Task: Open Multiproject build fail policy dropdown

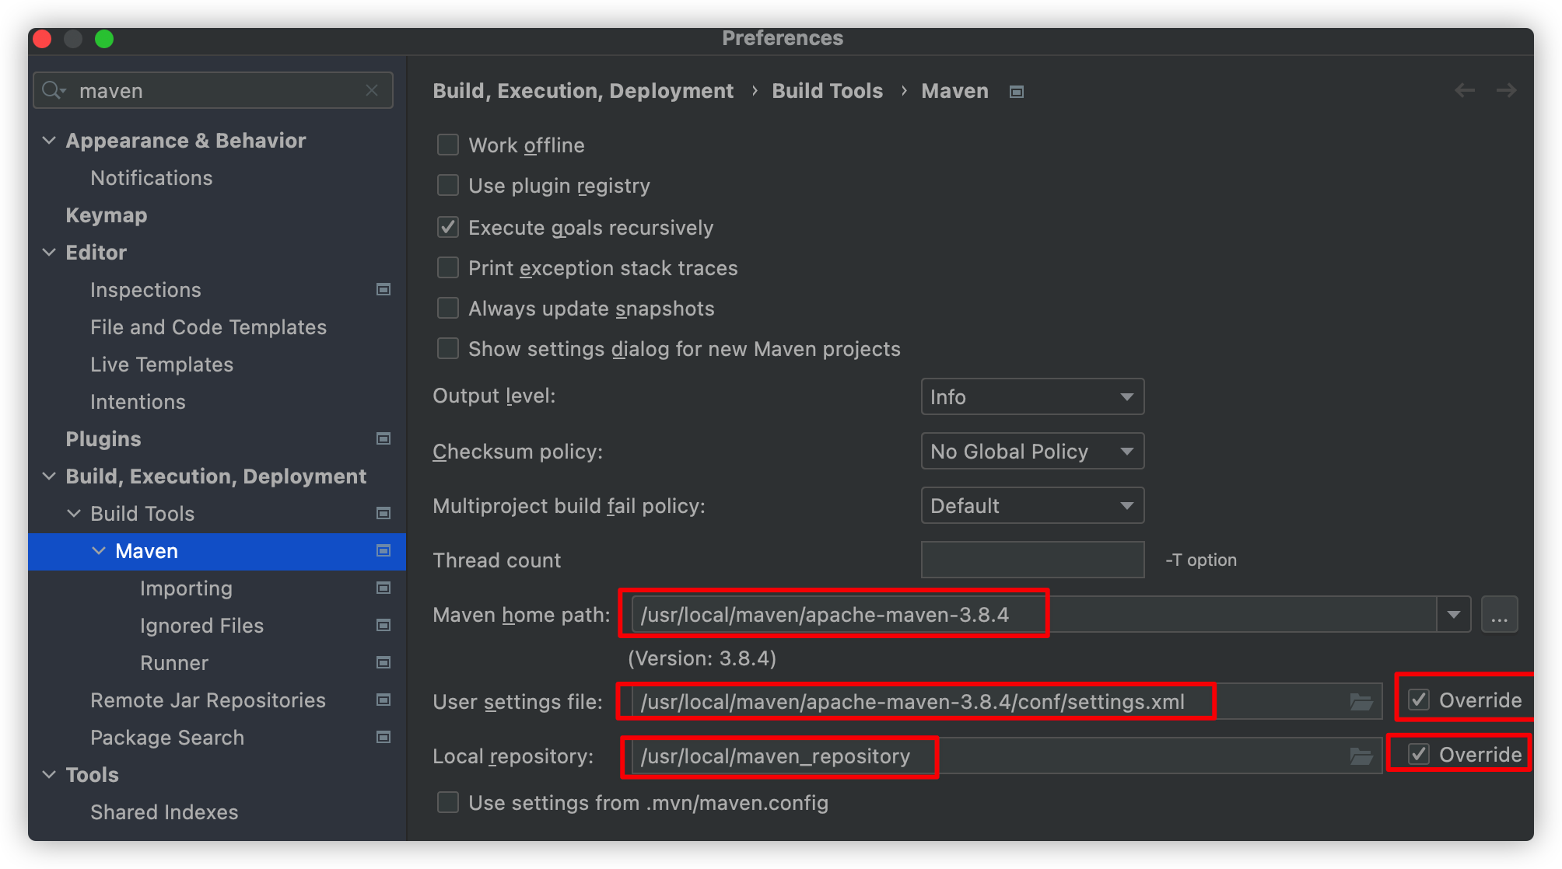Action: tap(1032, 505)
